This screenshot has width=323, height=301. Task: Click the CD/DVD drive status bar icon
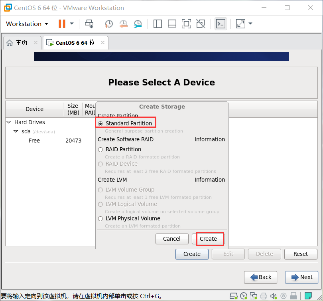click(x=244, y=296)
